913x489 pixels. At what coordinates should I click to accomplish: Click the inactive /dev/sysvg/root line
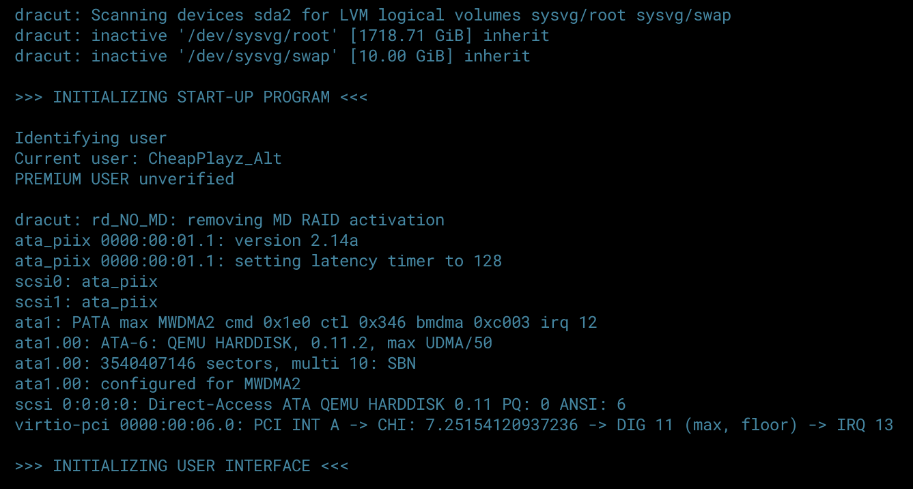click(x=282, y=36)
